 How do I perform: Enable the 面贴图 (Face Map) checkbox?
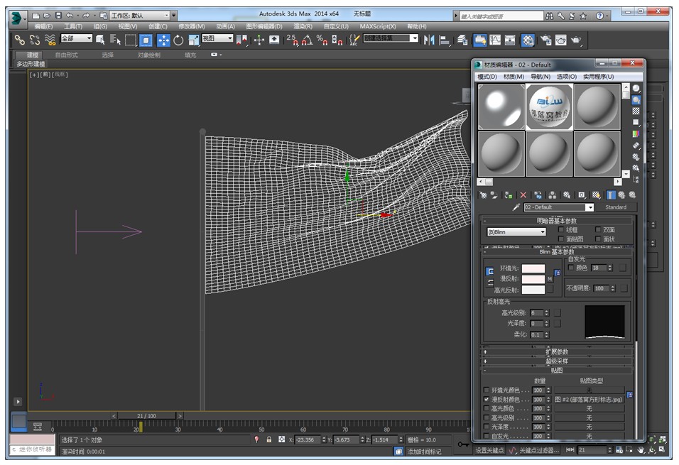click(x=561, y=239)
